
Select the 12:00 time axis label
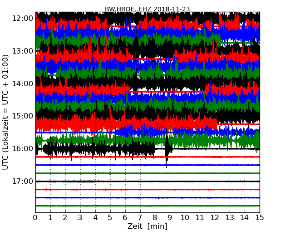(22, 19)
